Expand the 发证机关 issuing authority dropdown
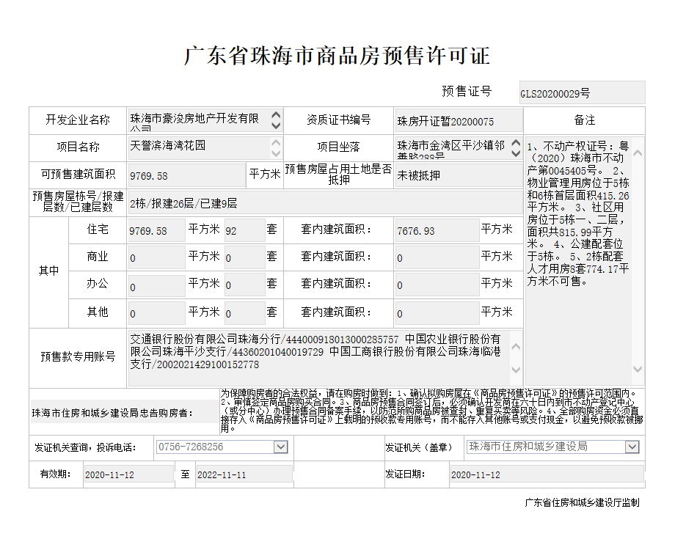The height and width of the screenshot is (539, 697). pos(632,447)
